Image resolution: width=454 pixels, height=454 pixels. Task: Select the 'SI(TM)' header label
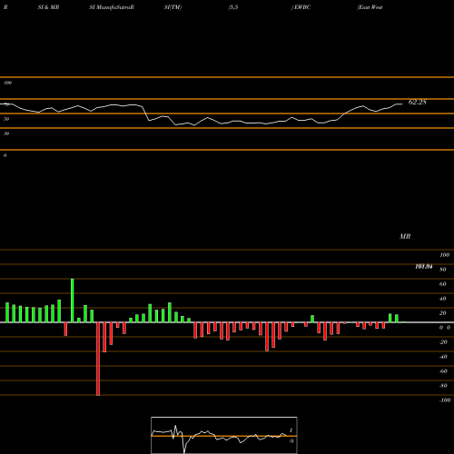point(173,7)
